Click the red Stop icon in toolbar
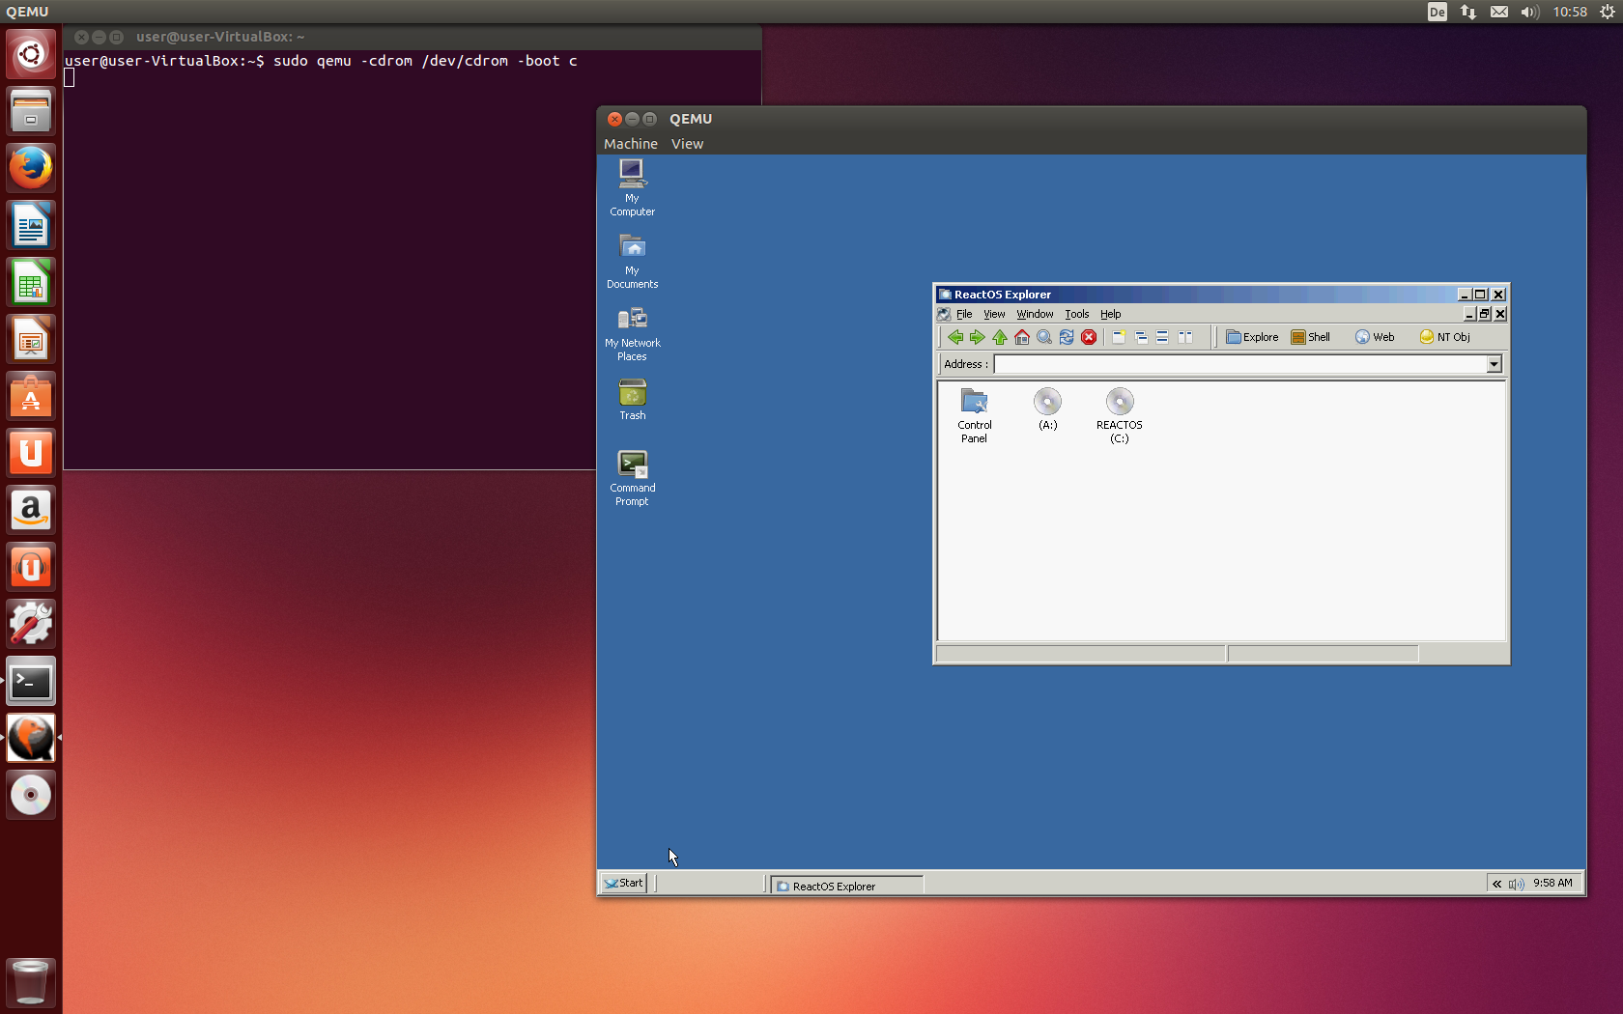 click(x=1089, y=337)
